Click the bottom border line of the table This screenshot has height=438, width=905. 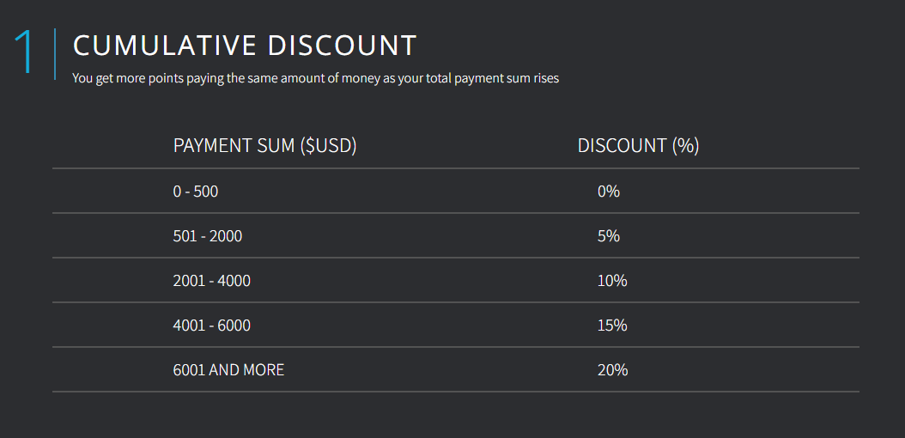click(455, 392)
